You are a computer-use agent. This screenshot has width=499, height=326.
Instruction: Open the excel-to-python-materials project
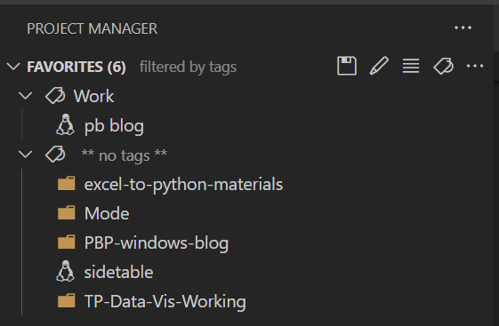pos(183,184)
